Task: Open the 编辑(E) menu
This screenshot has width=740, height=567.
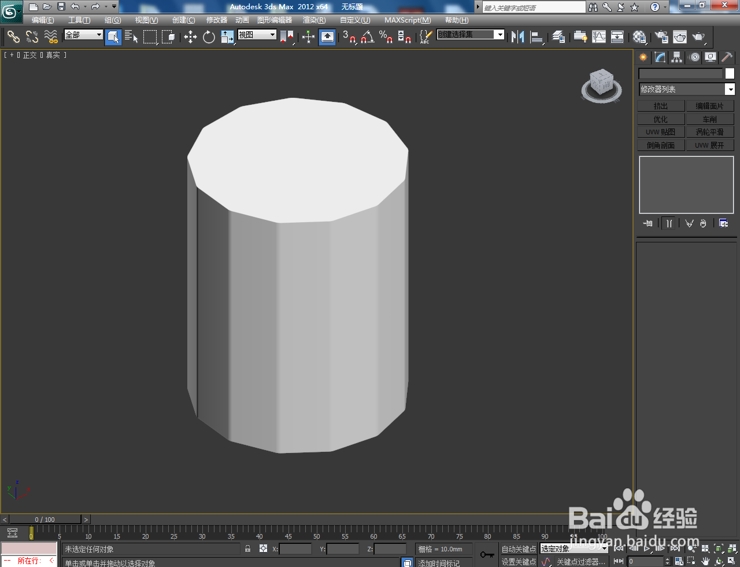Action: [43, 20]
